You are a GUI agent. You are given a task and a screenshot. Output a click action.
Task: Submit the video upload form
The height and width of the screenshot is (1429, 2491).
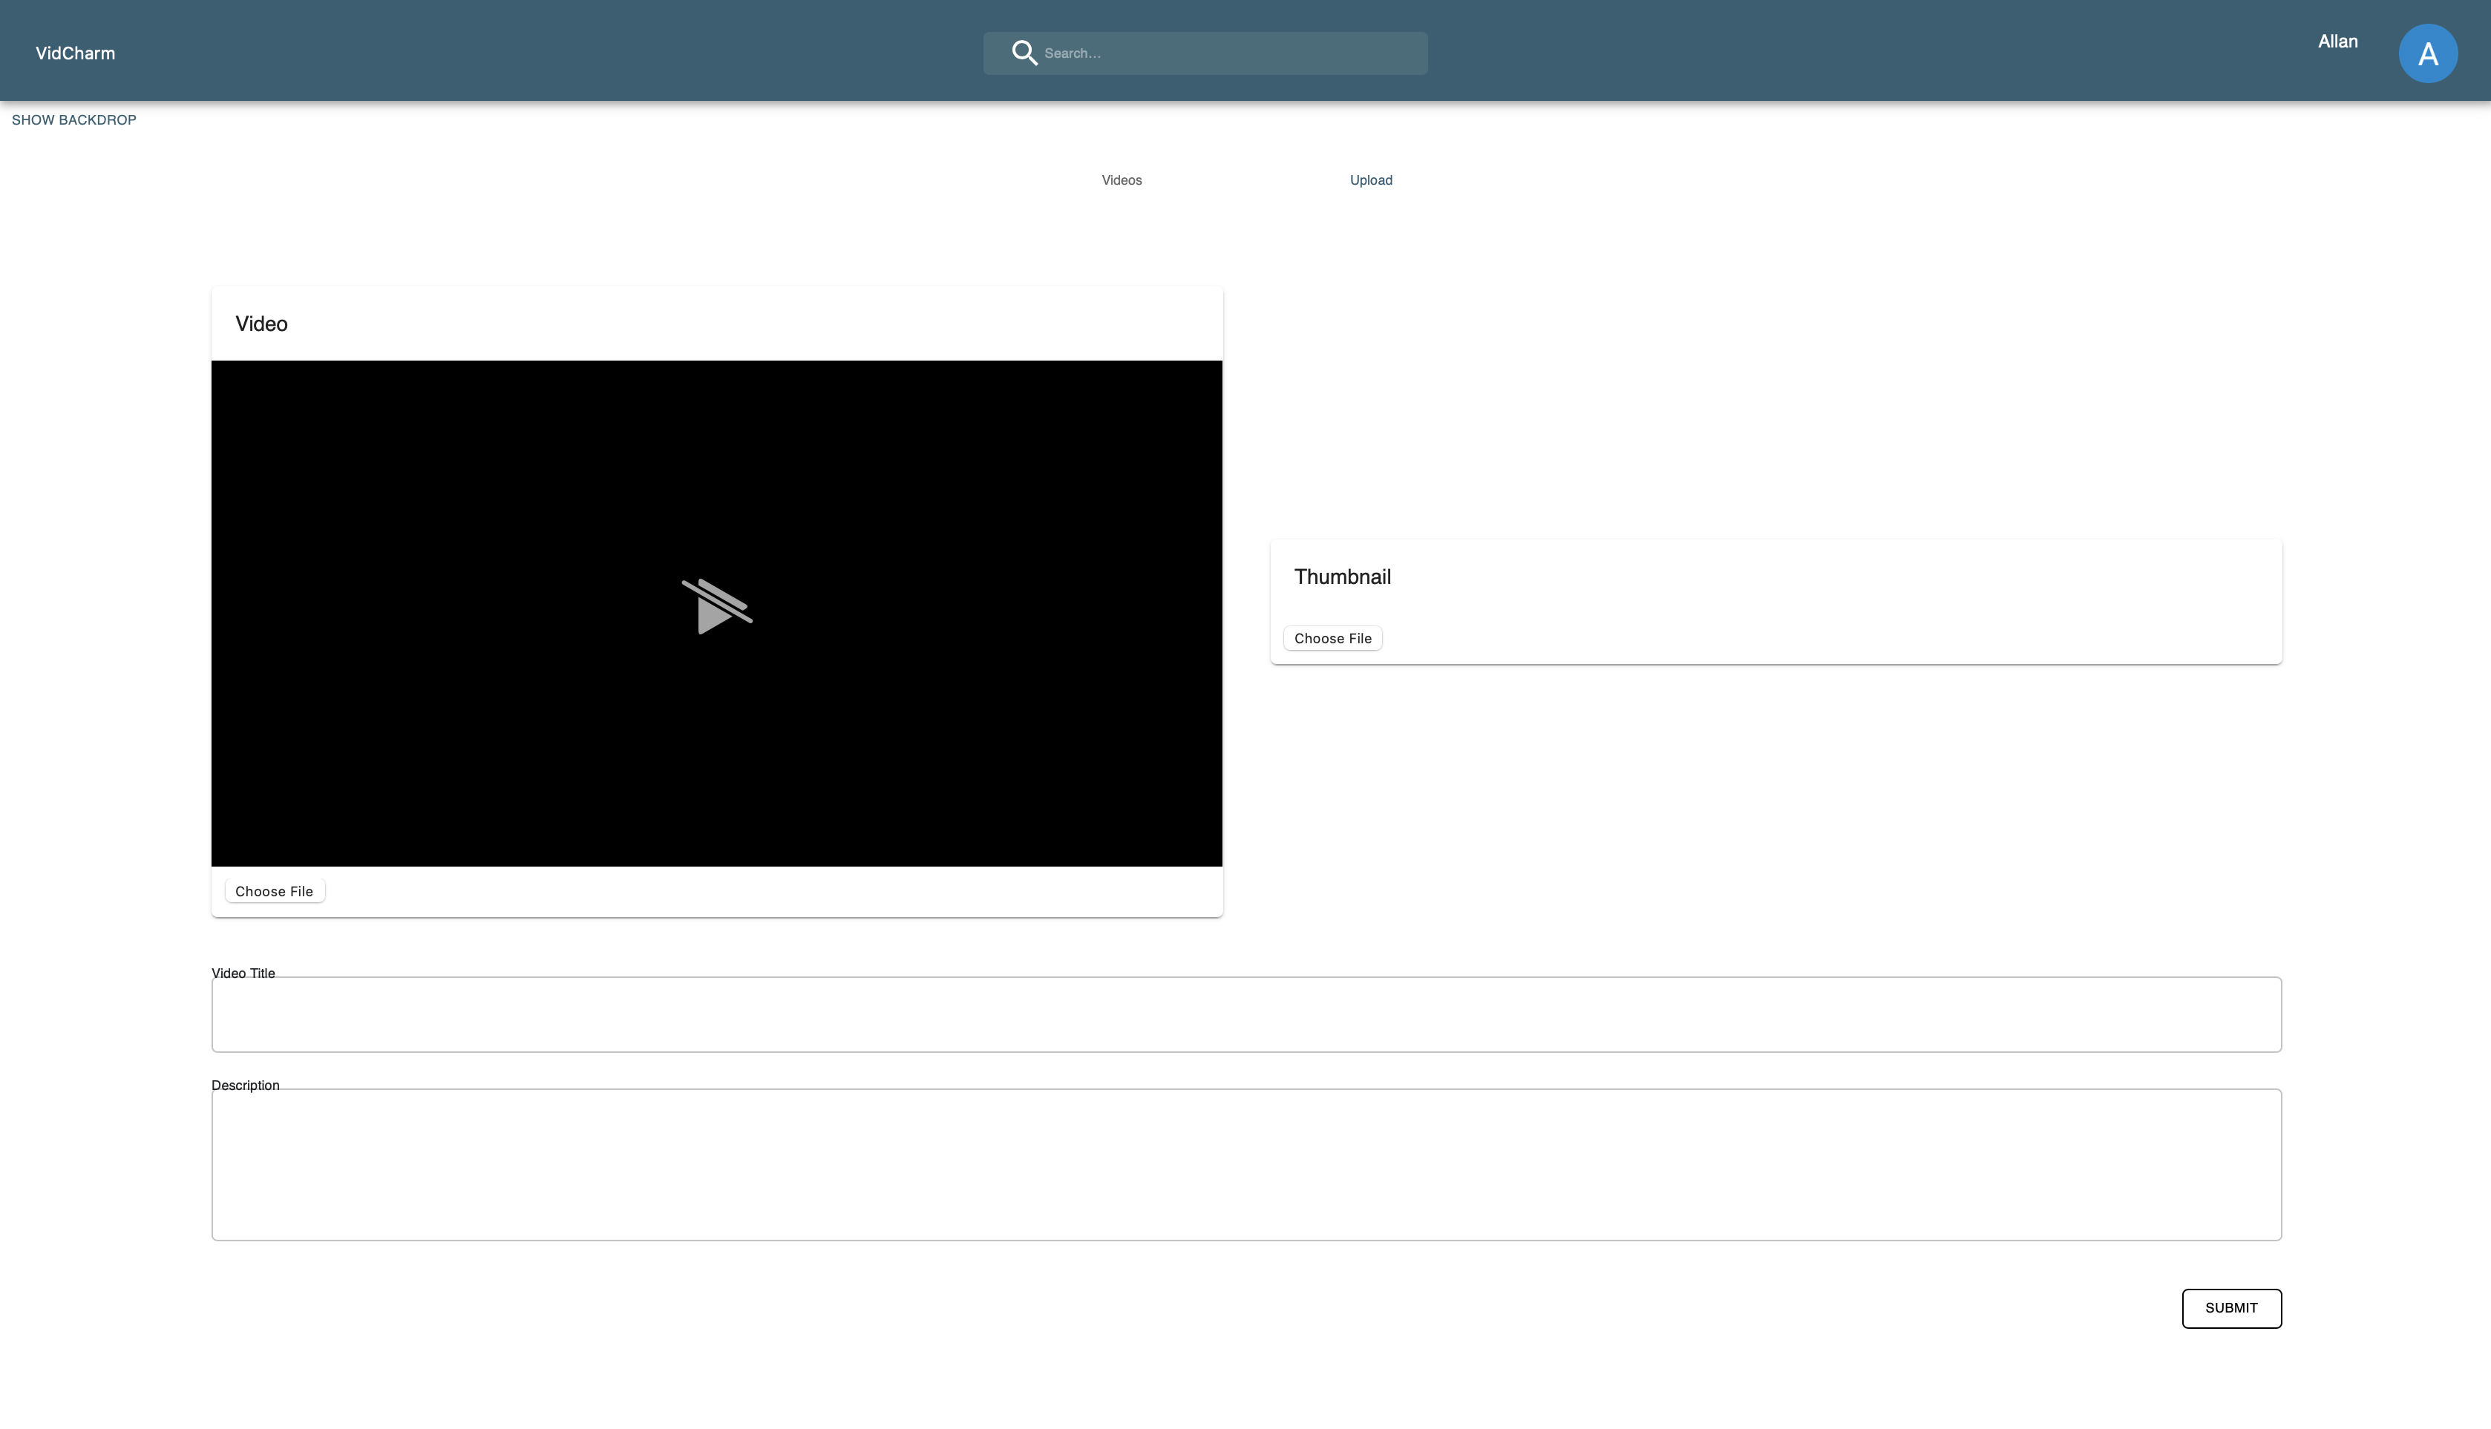pyautogui.click(x=2230, y=1308)
